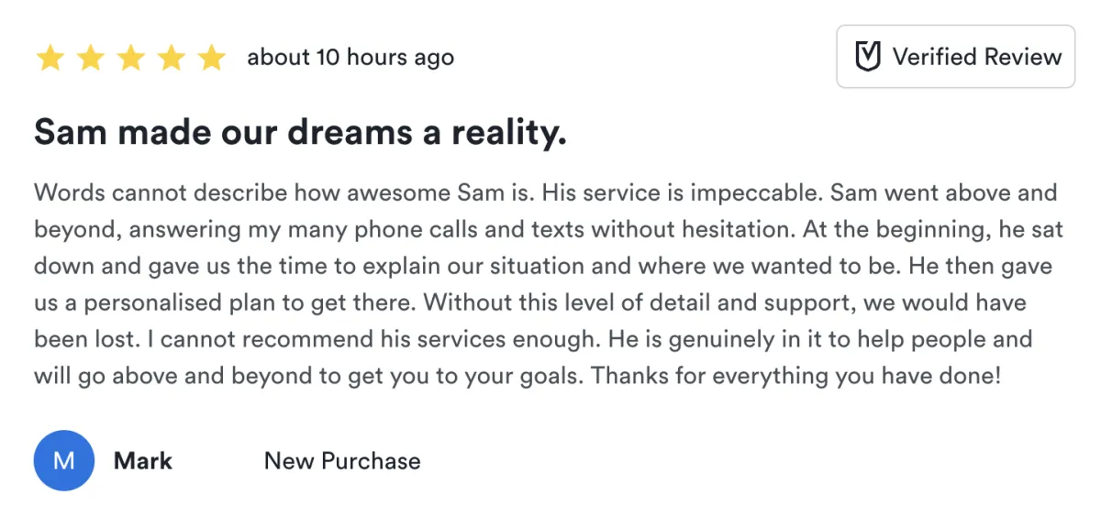Image resolution: width=1101 pixels, height=517 pixels.
Task: Click the "Verified Review" badge text
Action: (976, 57)
